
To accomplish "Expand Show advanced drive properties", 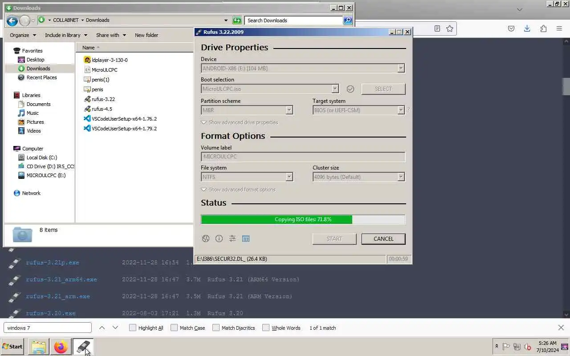I will click(x=240, y=122).
